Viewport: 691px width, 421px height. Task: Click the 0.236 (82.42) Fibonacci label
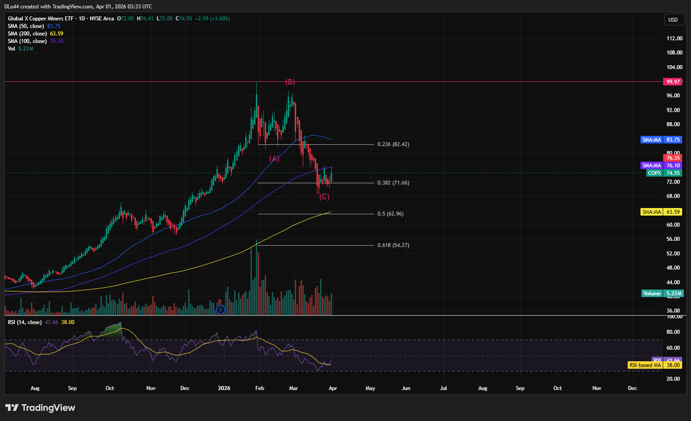pyautogui.click(x=393, y=144)
